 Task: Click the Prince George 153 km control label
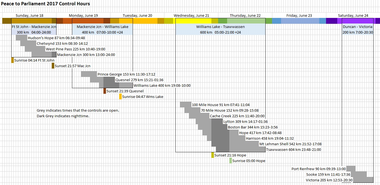126,74
